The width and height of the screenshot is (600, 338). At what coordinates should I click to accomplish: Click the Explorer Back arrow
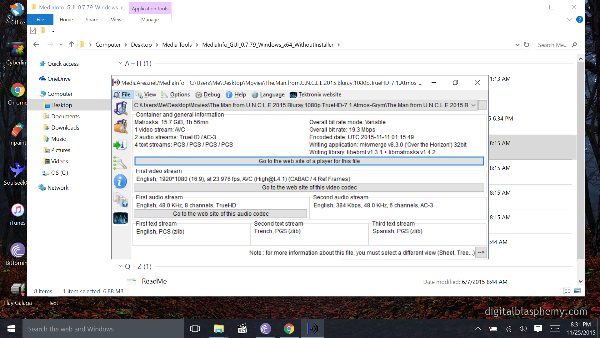pyautogui.click(x=36, y=44)
